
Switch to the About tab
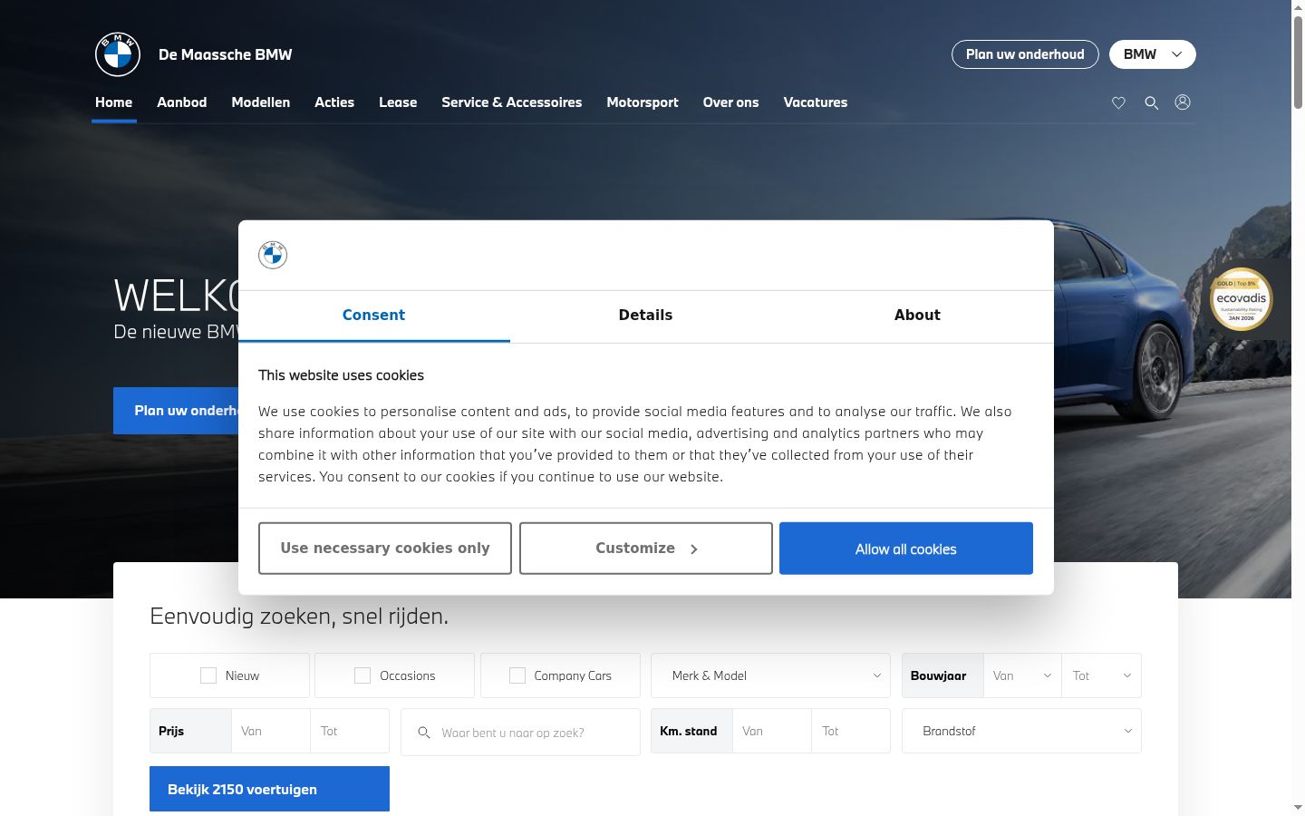tap(918, 316)
